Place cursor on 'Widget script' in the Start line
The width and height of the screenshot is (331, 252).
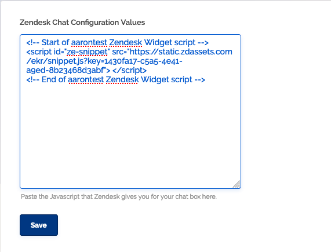coord(170,42)
